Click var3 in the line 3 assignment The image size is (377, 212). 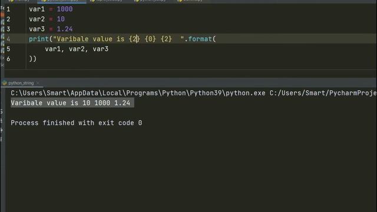[x=37, y=29]
